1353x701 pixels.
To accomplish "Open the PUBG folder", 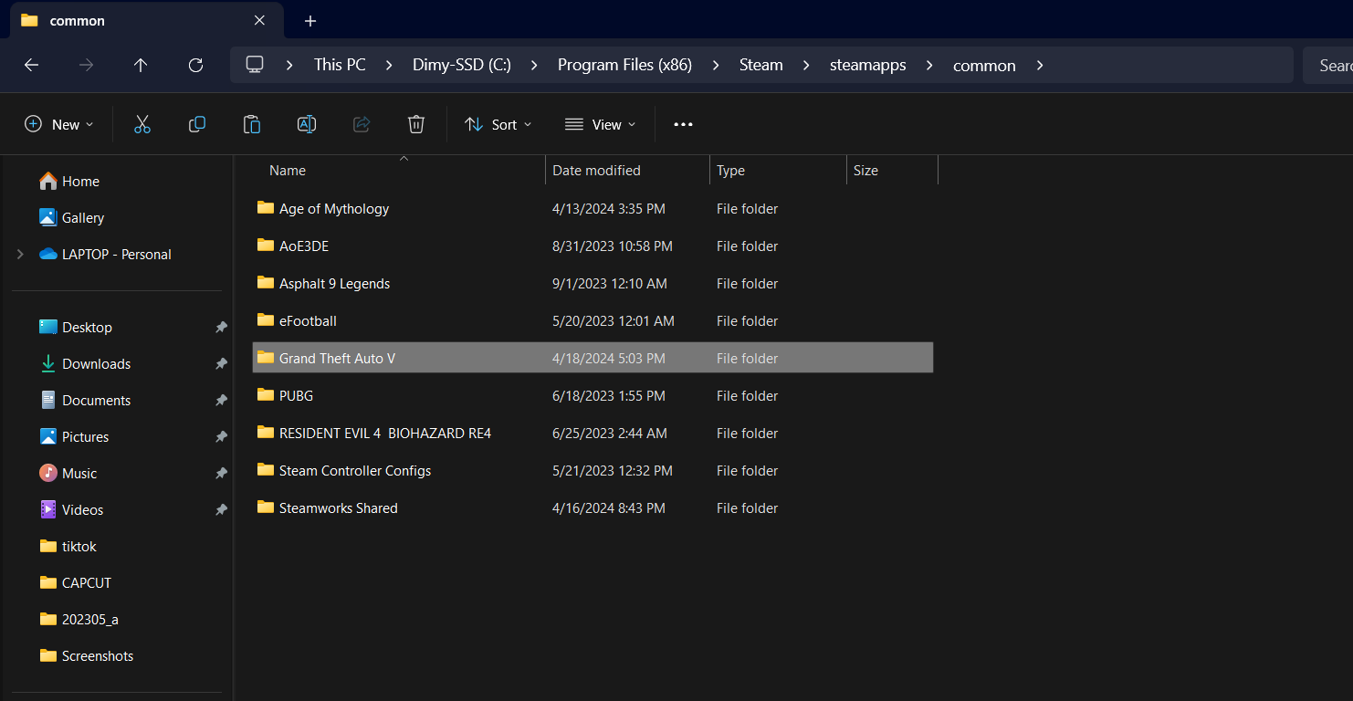I will coord(296,395).
